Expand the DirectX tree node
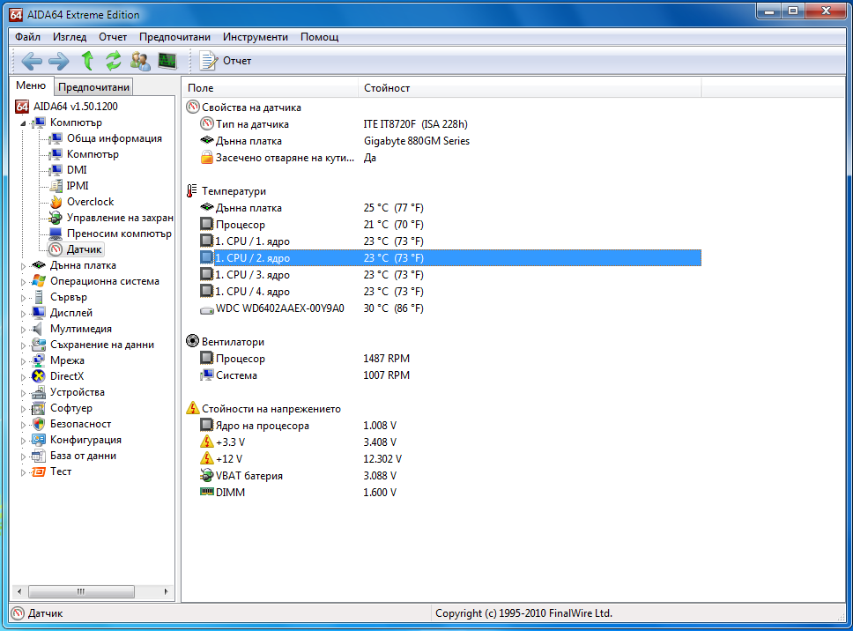 click(24, 377)
